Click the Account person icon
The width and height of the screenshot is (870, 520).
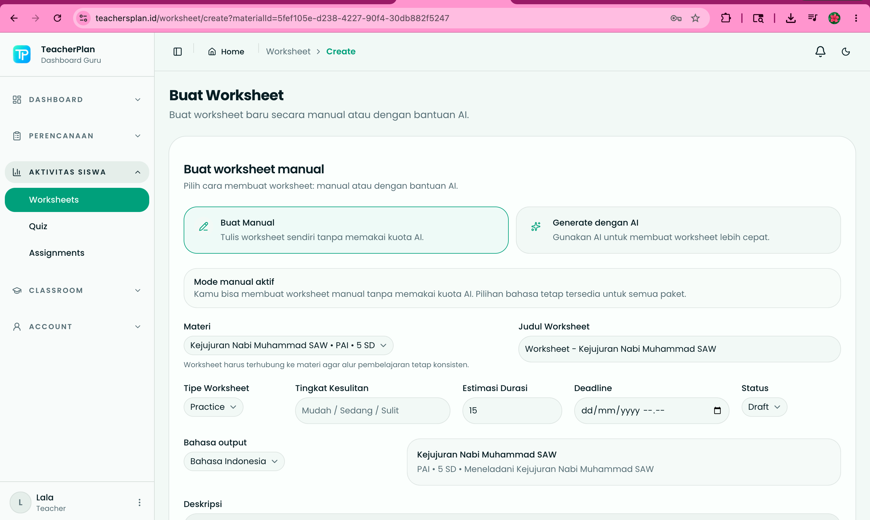click(x=17, y=326)
